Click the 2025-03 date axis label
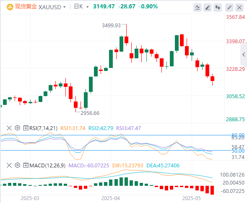Screen dimensions: 247x203 tap(30, 198)
